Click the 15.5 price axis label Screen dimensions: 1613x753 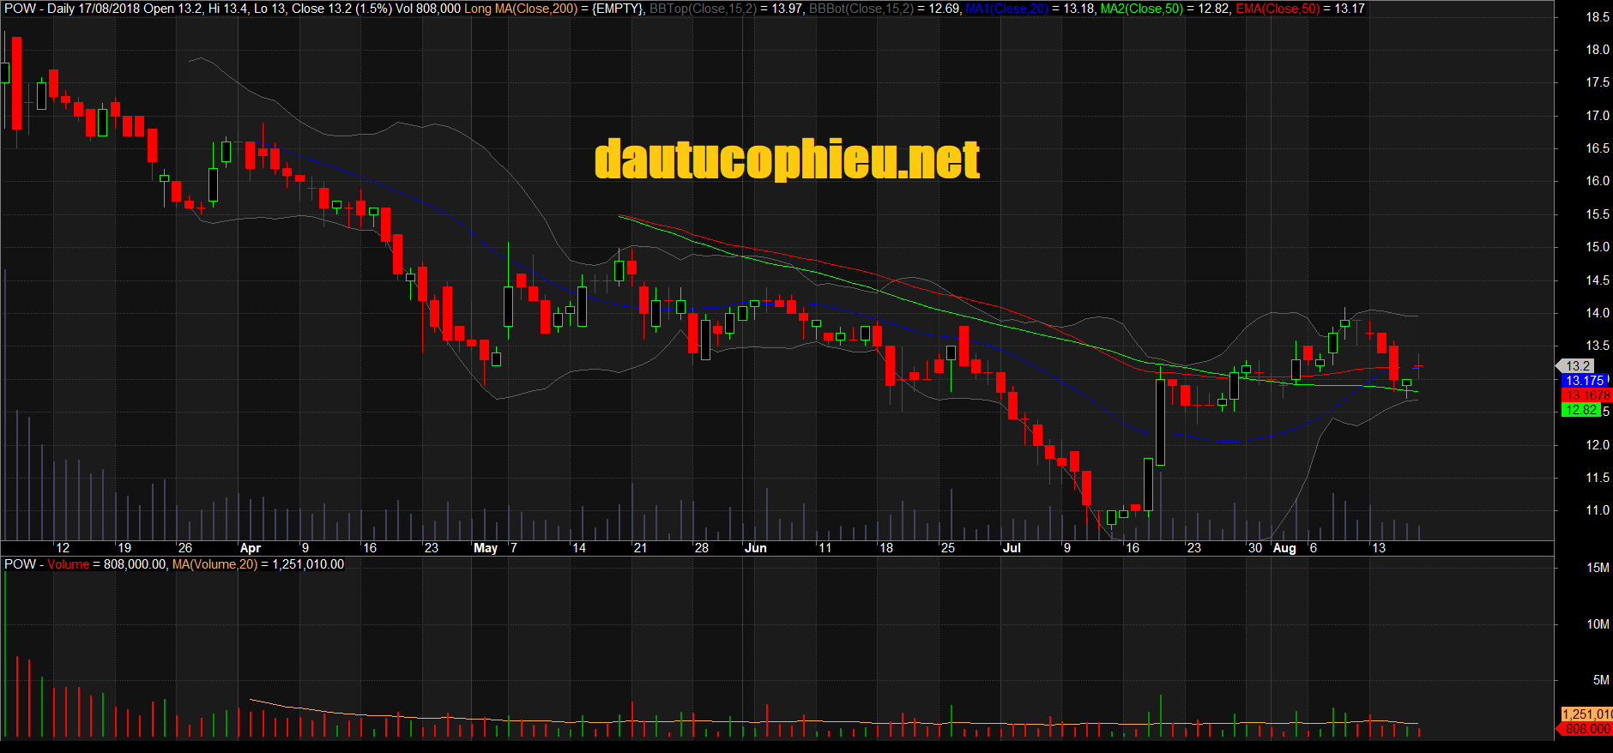(x=1598, y=214)
